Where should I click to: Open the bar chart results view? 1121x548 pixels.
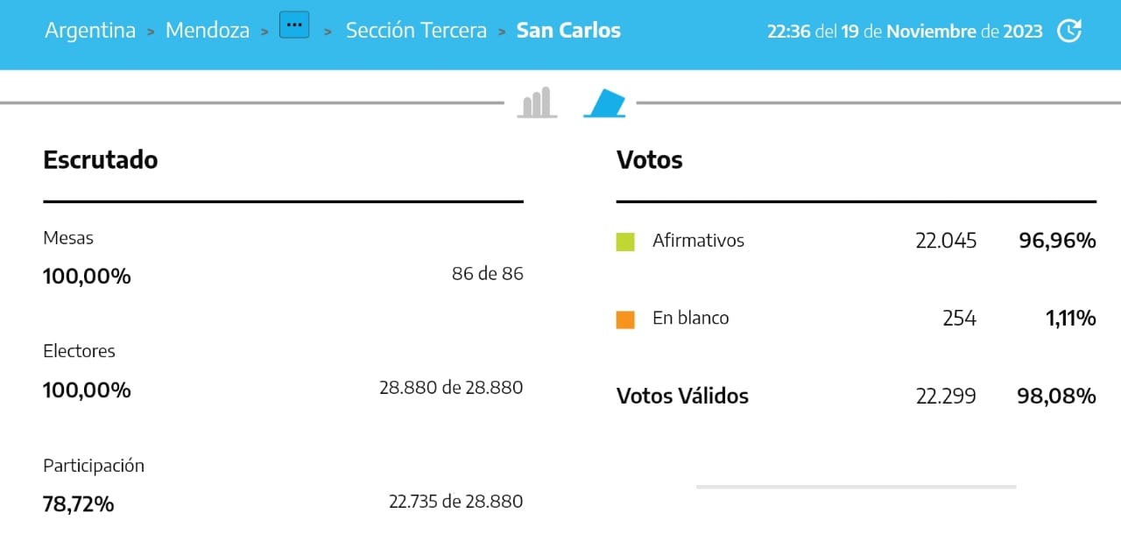tap(538, 102)
